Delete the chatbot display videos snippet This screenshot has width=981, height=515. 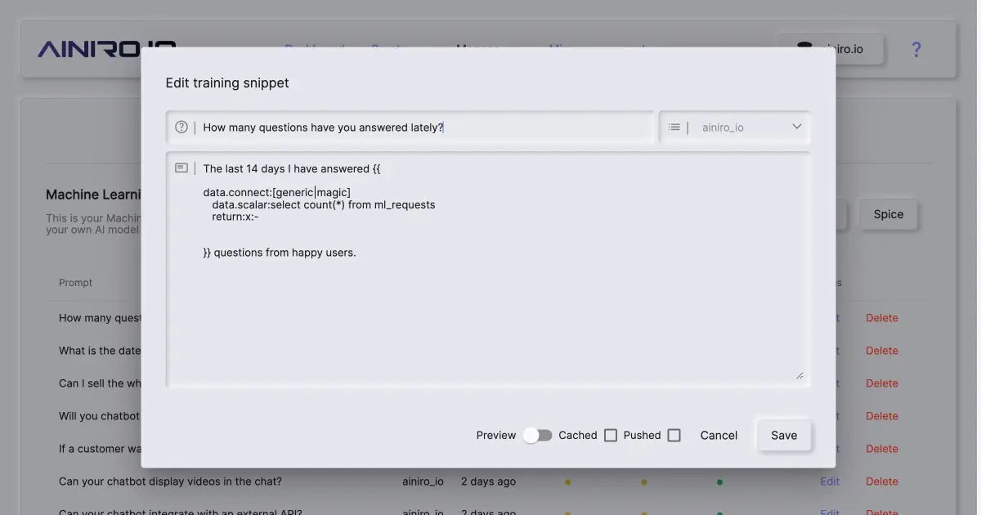tap(882, 481)
